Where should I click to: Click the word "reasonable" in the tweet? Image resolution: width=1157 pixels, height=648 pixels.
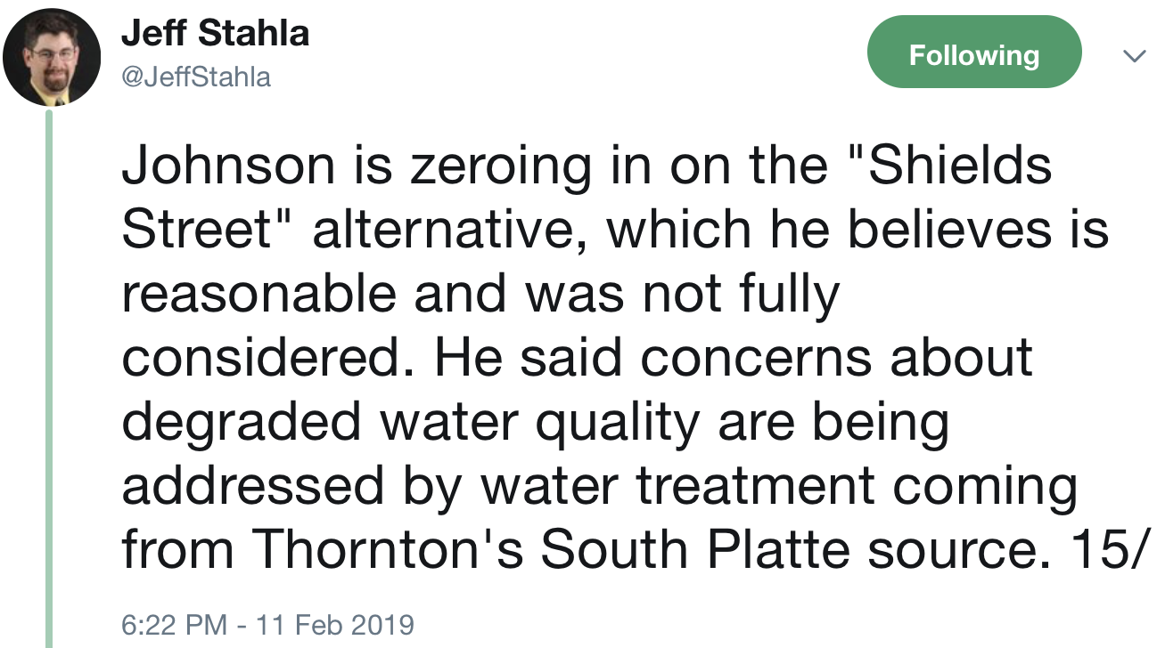[259, 295]
